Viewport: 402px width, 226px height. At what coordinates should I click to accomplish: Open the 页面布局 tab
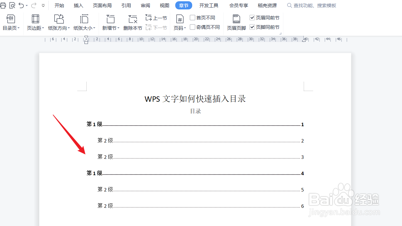(102, 6)
